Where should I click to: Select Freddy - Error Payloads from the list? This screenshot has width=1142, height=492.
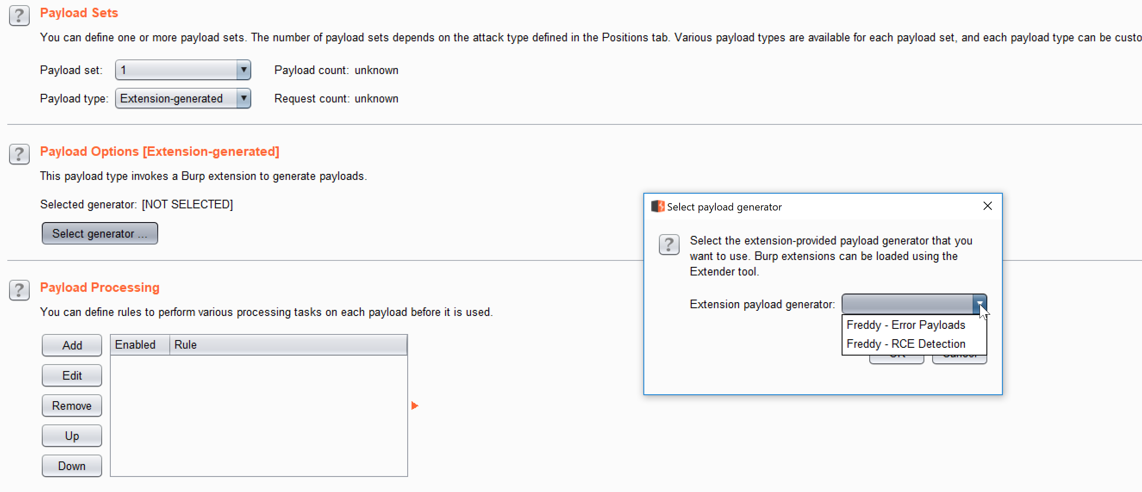pyautogui.click(x=906, y=325)
